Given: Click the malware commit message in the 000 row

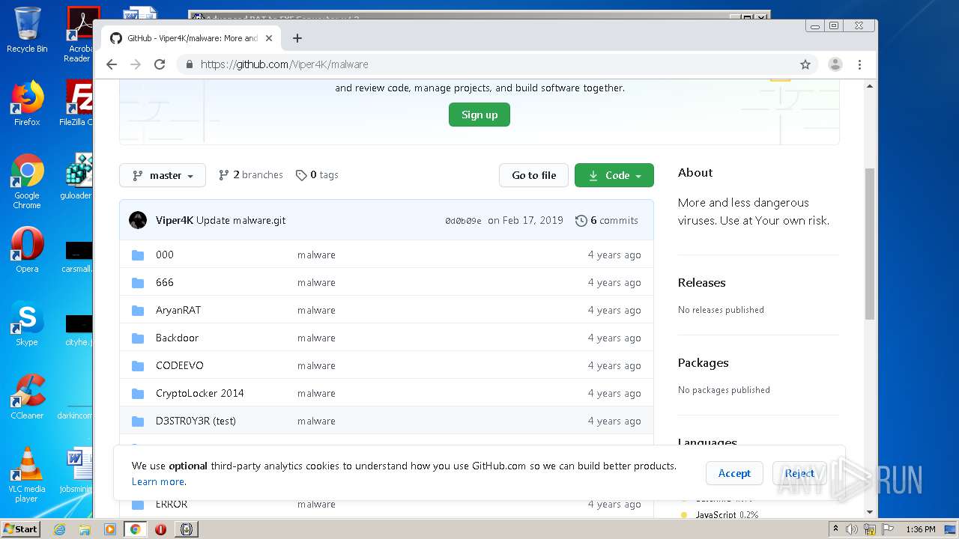Looking at the screenshot, I should pos(316,255).
